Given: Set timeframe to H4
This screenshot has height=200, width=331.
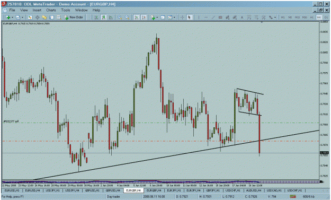Looking at the screenshot, I should pyautogui.click(x=319, y=18).
